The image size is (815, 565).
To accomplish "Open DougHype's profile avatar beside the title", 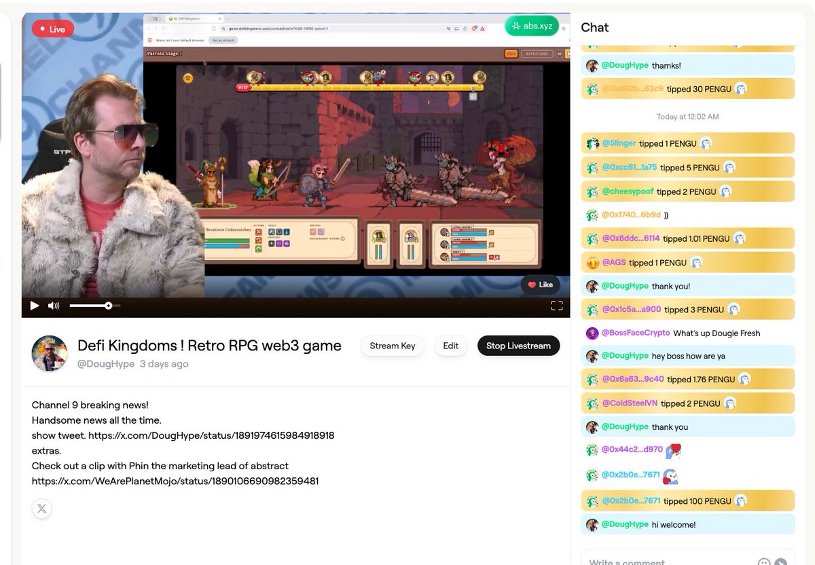I will click(50, 353).
